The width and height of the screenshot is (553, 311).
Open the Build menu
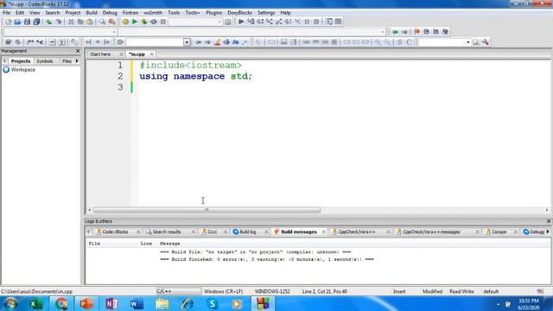pos(92,13)
